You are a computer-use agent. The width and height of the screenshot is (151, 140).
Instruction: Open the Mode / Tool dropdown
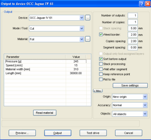82,28
